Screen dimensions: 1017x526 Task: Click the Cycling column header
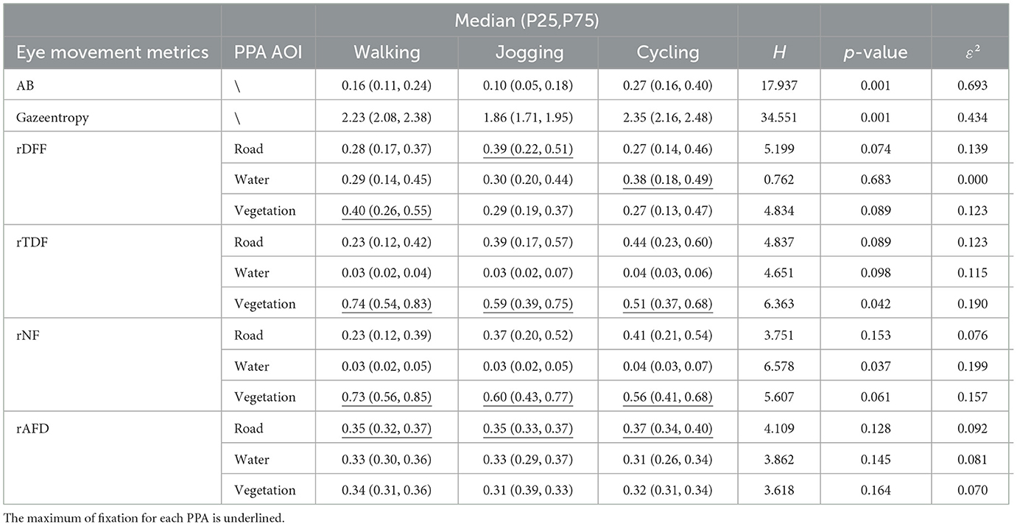coord(667,53)
